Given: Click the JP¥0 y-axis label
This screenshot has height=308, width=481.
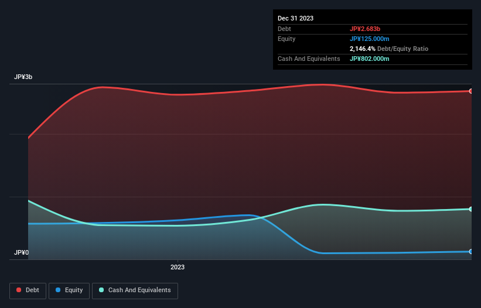Looking at the screenshot, I should click(22, 252).
